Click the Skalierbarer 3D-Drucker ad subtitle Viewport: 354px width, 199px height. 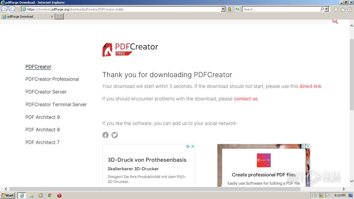click(x=133, y=169)
